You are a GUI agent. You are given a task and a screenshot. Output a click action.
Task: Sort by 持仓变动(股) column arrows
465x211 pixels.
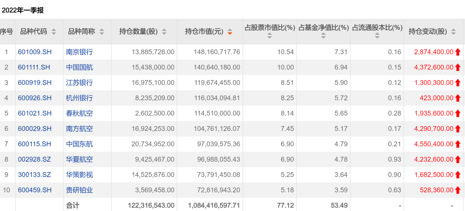(x=453, y=31)
